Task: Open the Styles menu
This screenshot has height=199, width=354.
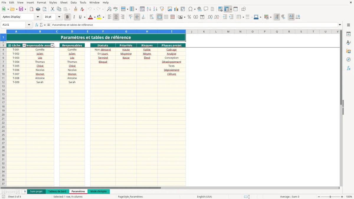Action: click(x=53, y=2)
